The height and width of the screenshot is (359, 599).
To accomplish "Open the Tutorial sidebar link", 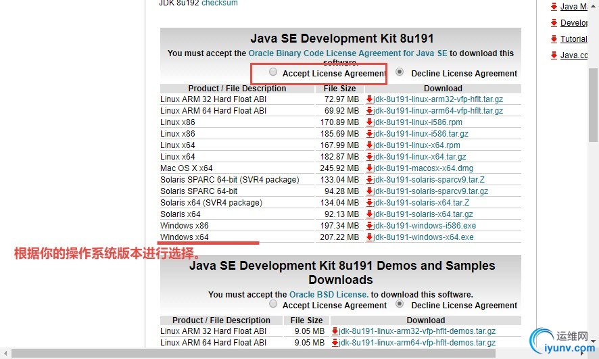I will point(574,39).
